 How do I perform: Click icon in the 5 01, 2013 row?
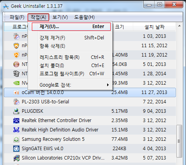[x=16, y=64]
